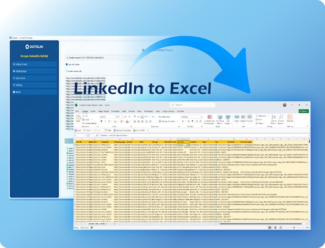Click the Excel horizontal scrollbar
This screenshot has height=248, width=325.
261,224
